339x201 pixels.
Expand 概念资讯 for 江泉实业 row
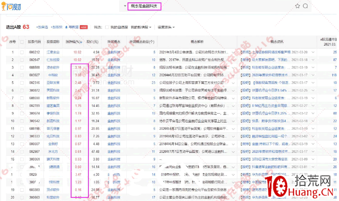(313, 52)
